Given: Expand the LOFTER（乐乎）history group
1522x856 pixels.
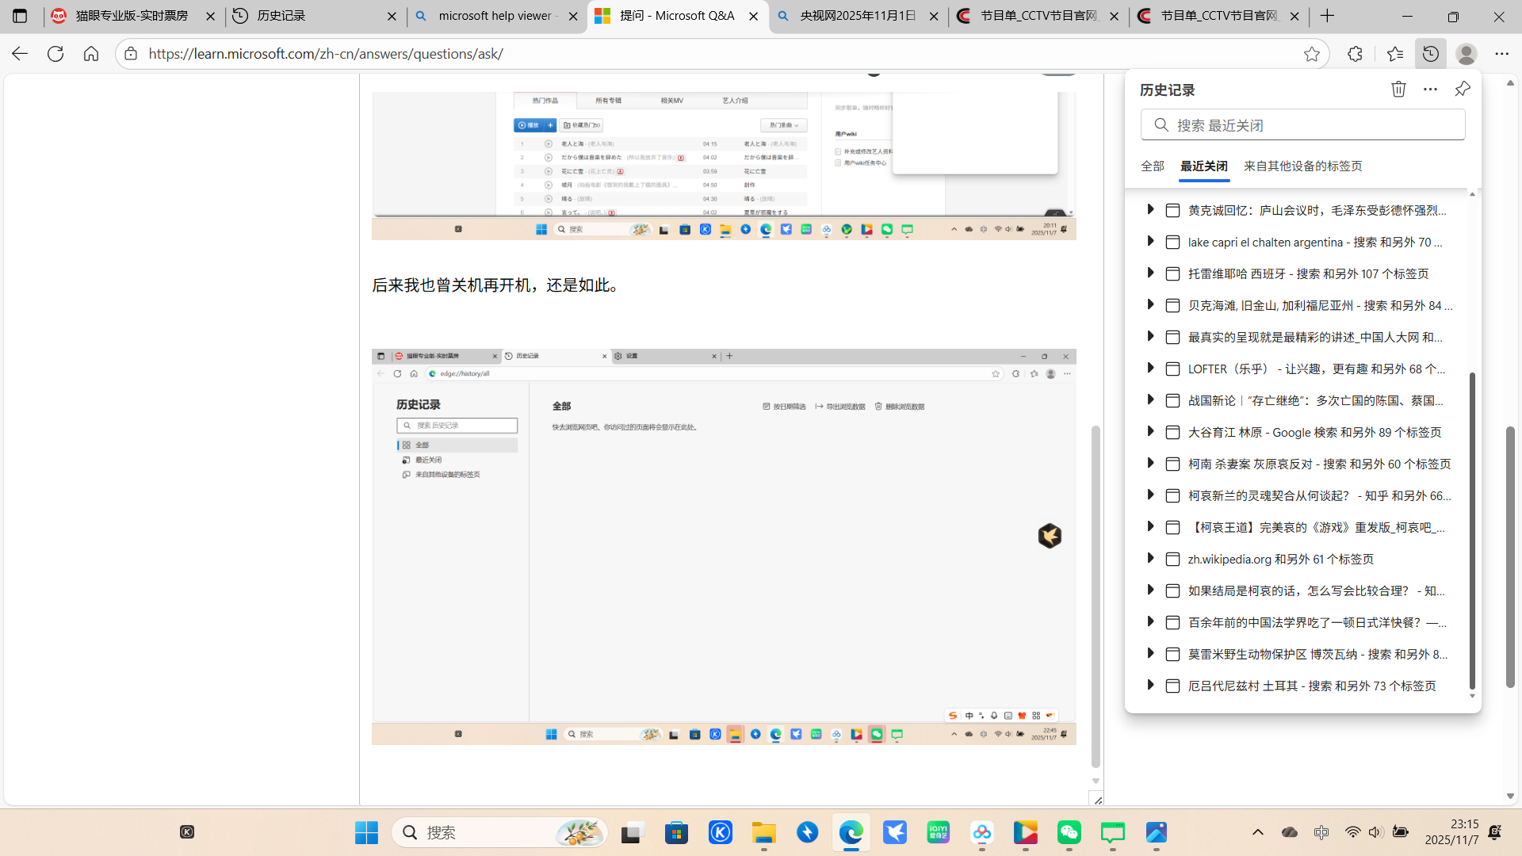Looking at the screenshot, I should [x=1150, y=368].
